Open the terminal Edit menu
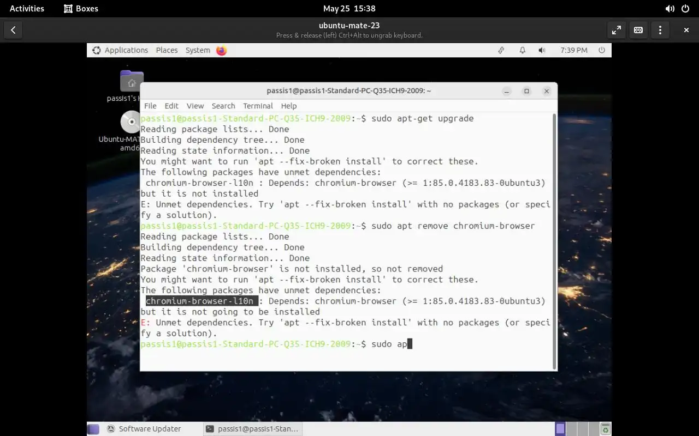The image size is (699, 436). pyautogui.click(x=171, y=106)
